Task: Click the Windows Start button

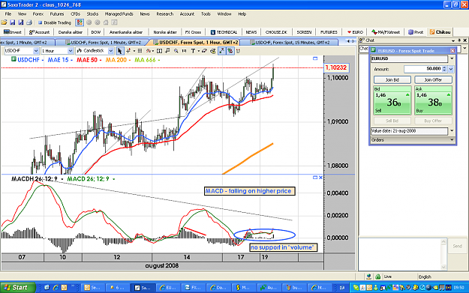Action: pos(17,287)
